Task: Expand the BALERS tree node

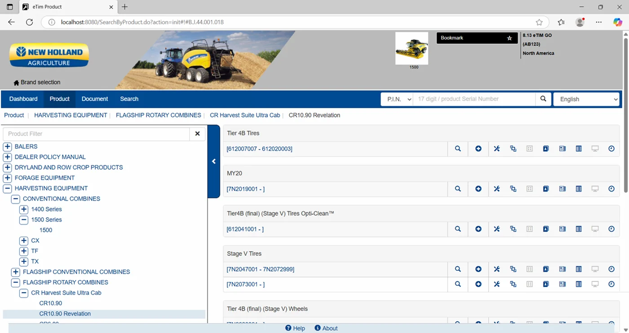Action: tap(7, 146)
